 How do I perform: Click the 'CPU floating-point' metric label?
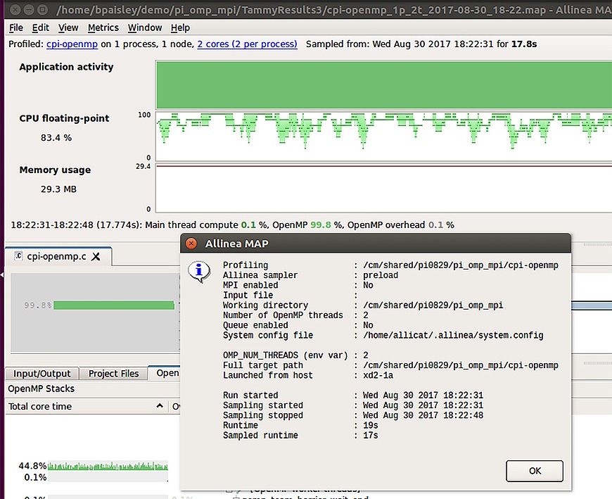coord(65,118)
